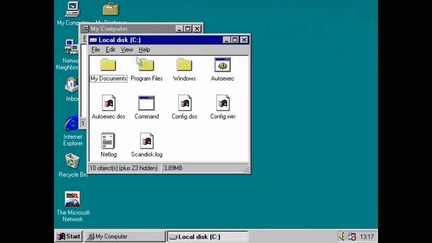Select the Config.dos file icon
This screenshot has width=432, height=243.
pos(184,103)
